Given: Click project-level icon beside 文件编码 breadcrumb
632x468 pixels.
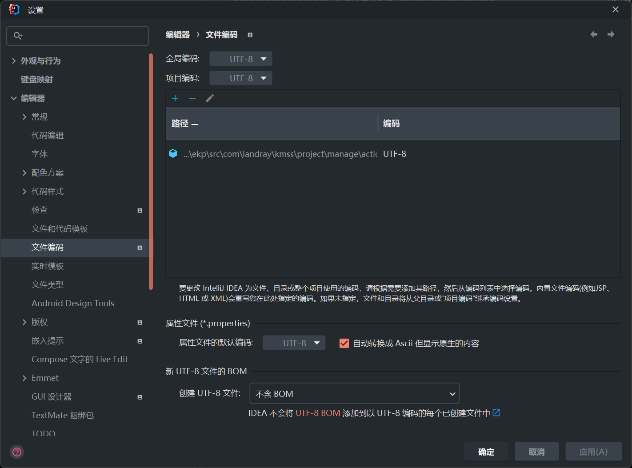Looking at the screenshot, I should pos(250,35).
